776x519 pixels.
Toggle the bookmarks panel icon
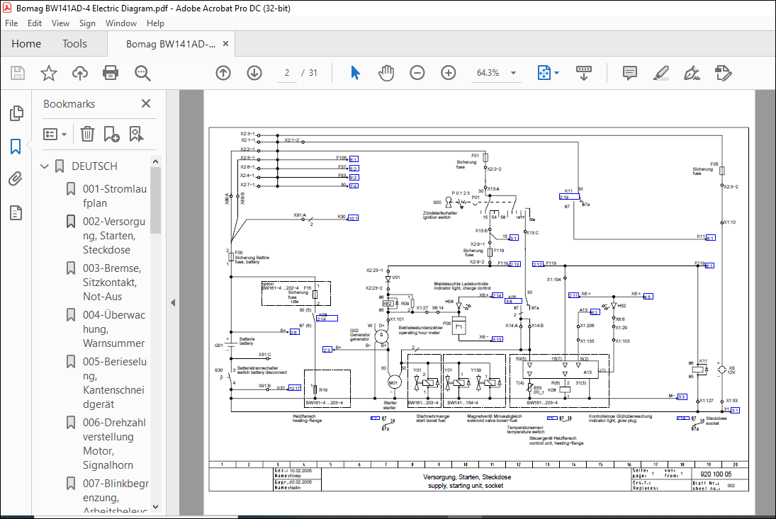point(16,147)
